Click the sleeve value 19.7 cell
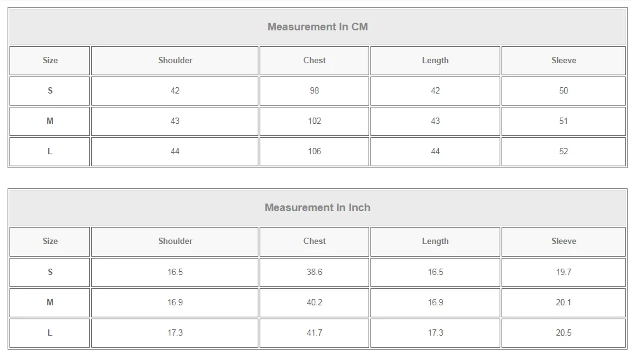The image size is (632, 354). point(564,272)
